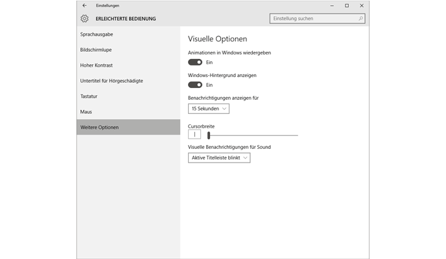Click the back arrow in title bar
The height and width of the screenshot is (259, 446).
[84, 5]
